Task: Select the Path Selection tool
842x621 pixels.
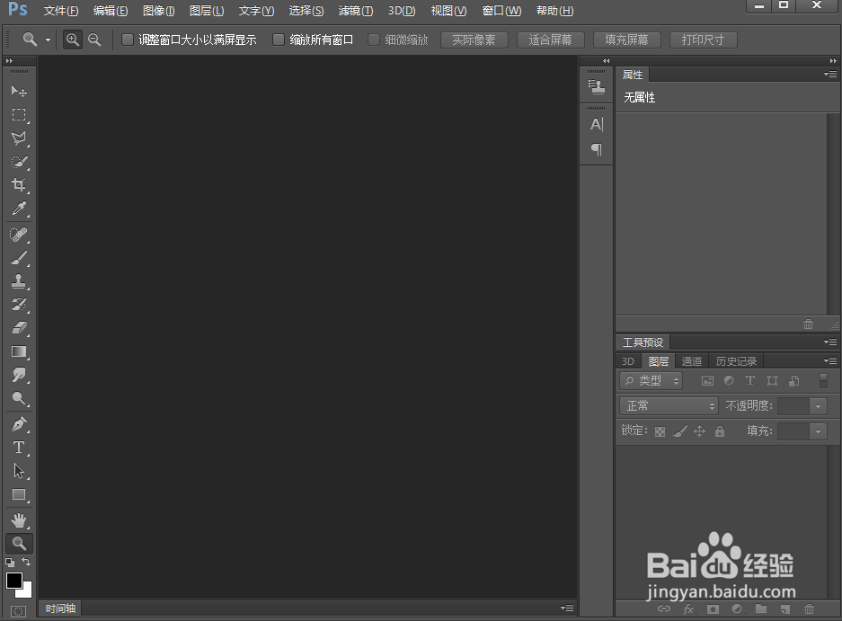Action: point(19,471)
